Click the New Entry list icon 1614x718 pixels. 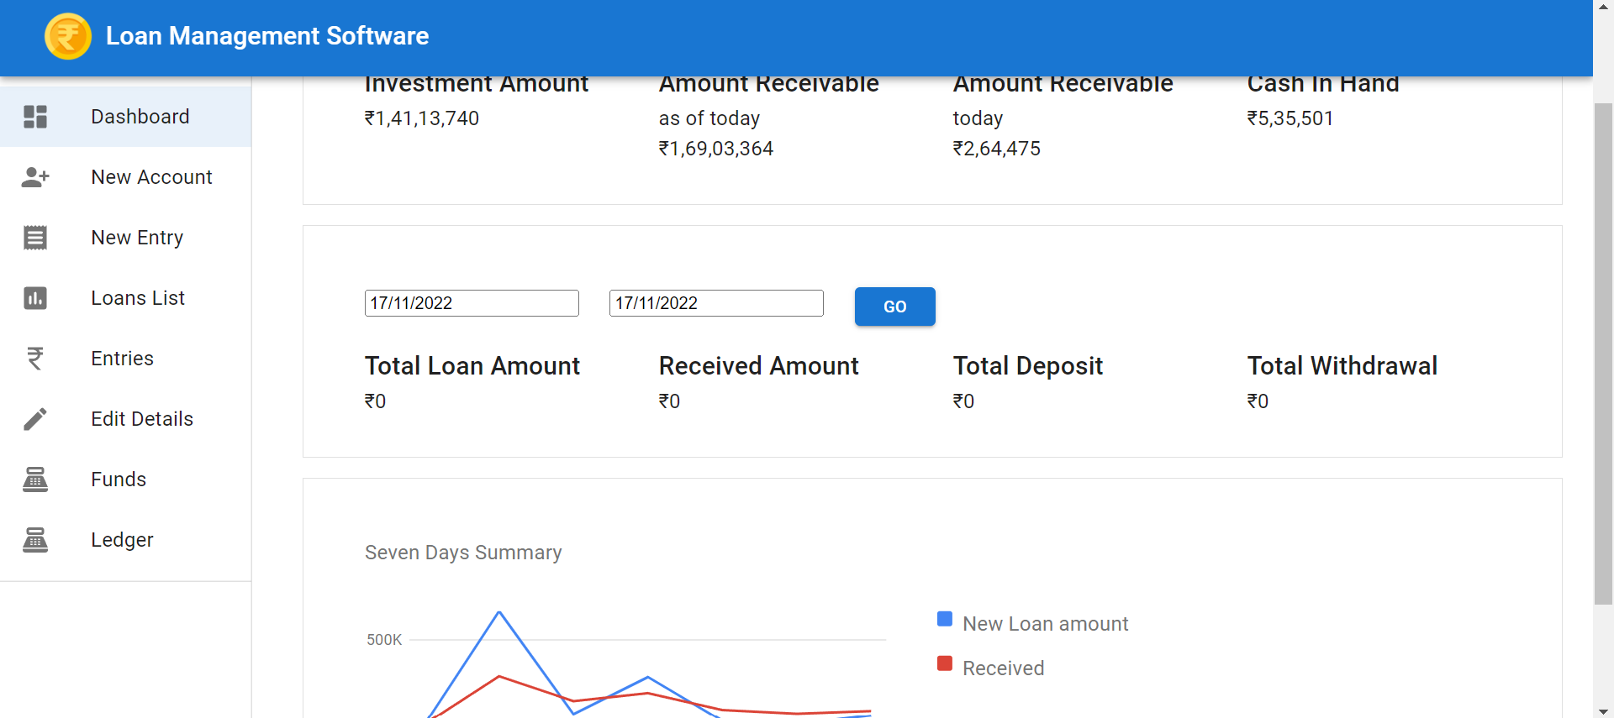(35, 238)
